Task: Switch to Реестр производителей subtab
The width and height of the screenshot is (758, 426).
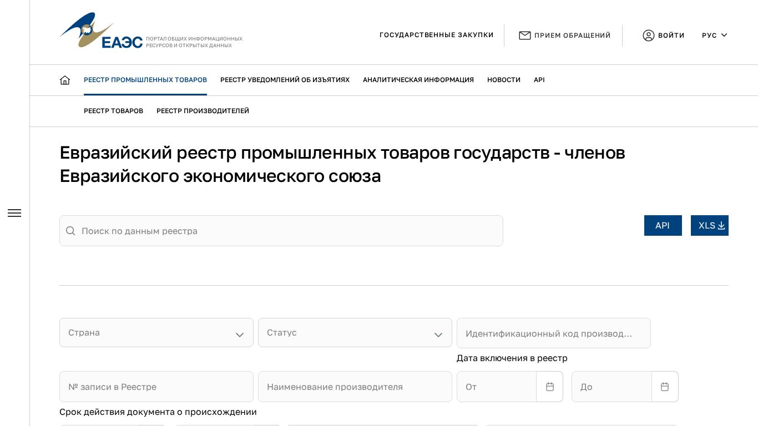Action: (x=203, y=111)
